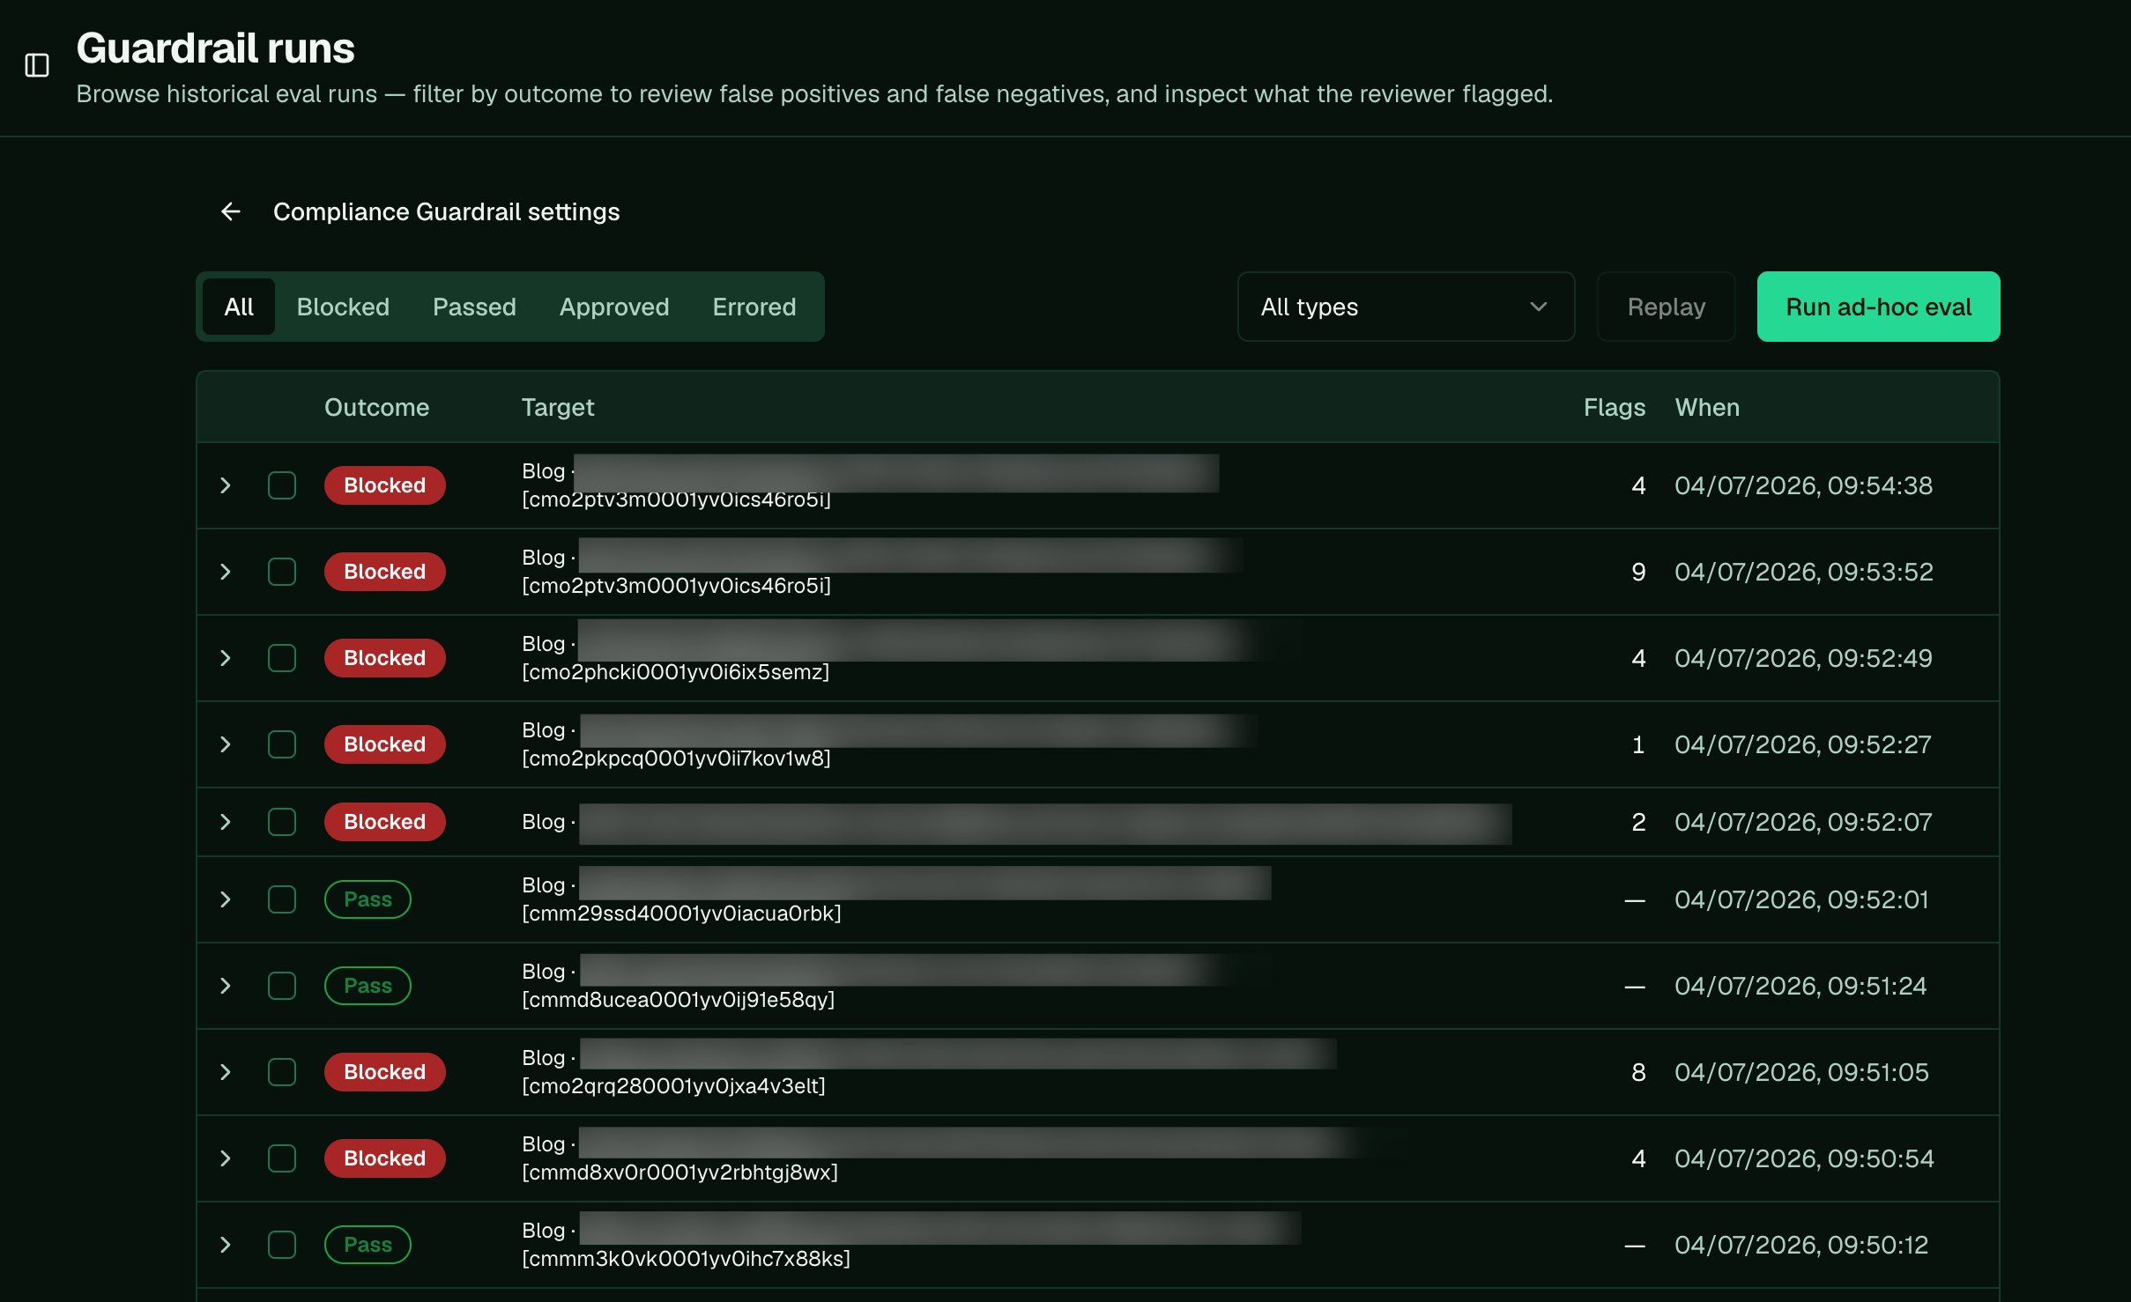2131x1302 pixels.
Task: Check the box for the 09:52:01 run
Action: [x=282, y=899]
